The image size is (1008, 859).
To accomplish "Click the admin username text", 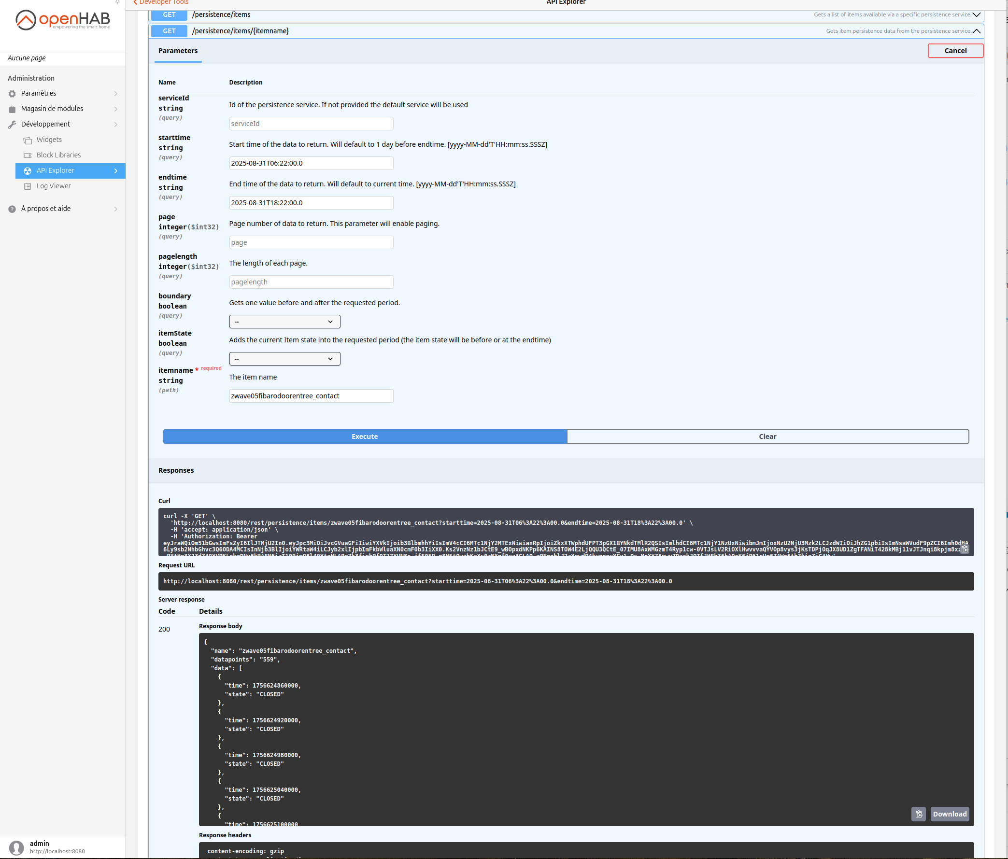I will (40, 844).
